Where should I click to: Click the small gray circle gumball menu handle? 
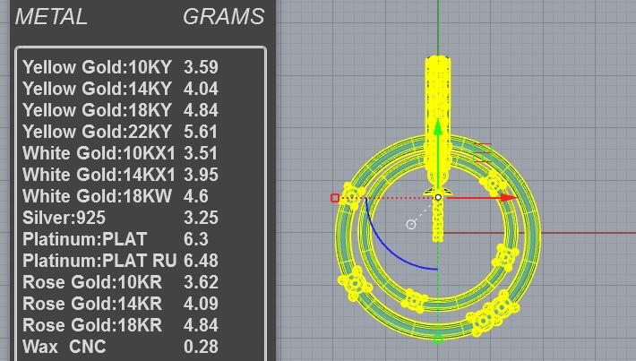click(x=411, y=224)
